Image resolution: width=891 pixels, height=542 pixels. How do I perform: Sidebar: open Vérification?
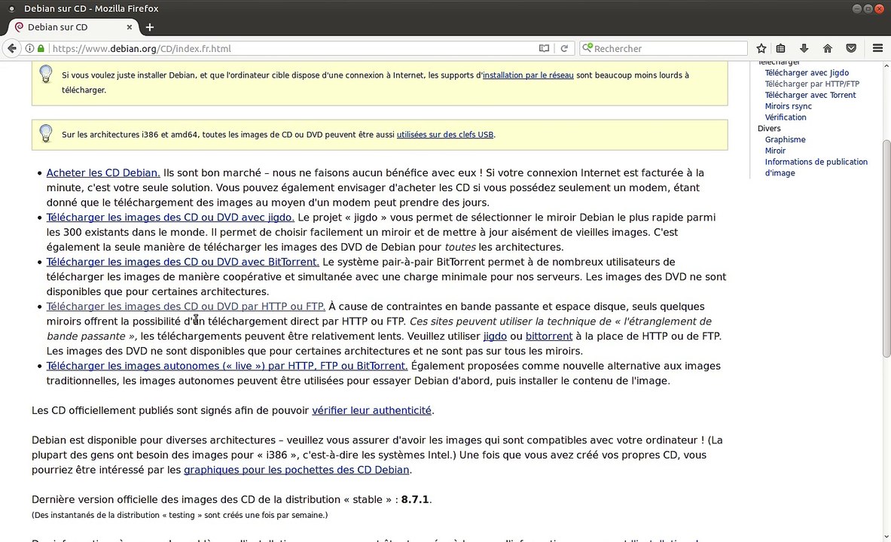pos(786,117)
